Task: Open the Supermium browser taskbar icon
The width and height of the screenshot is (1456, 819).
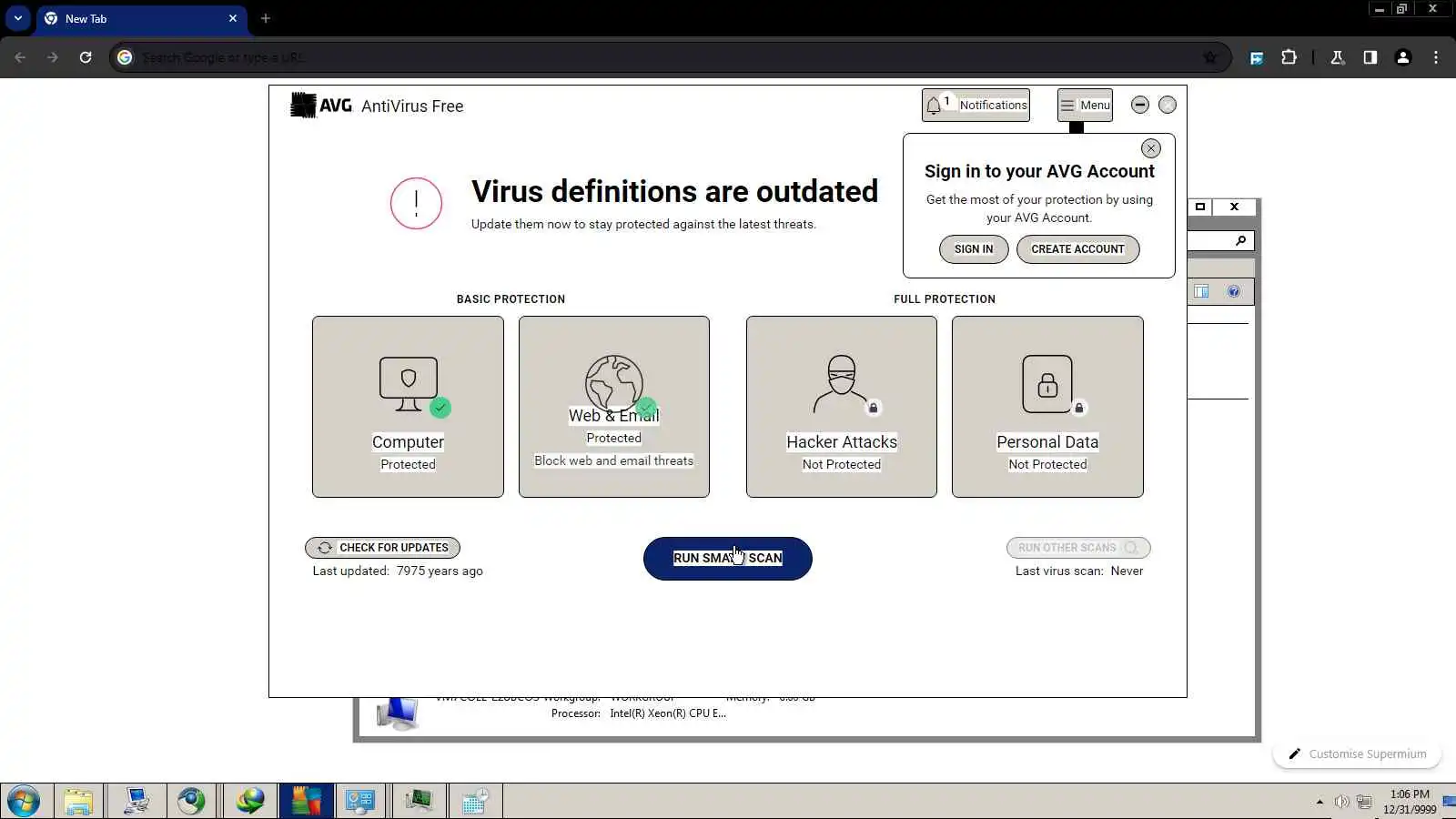Action: 191,802
